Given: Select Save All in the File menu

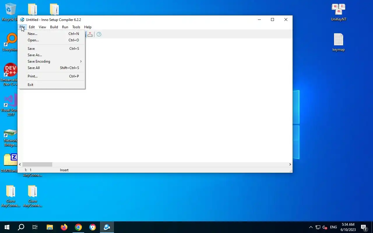Looking at the screenshot, I should (52, 68).
